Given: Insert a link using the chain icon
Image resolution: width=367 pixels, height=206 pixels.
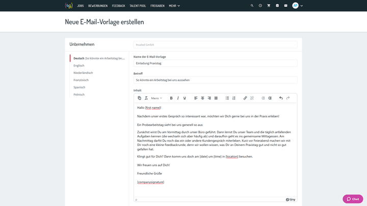Looking at the screenshot, I should pos(245,98).
